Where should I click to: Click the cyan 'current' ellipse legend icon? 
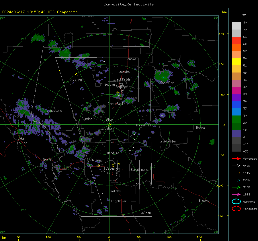click(x=236, y=201)
